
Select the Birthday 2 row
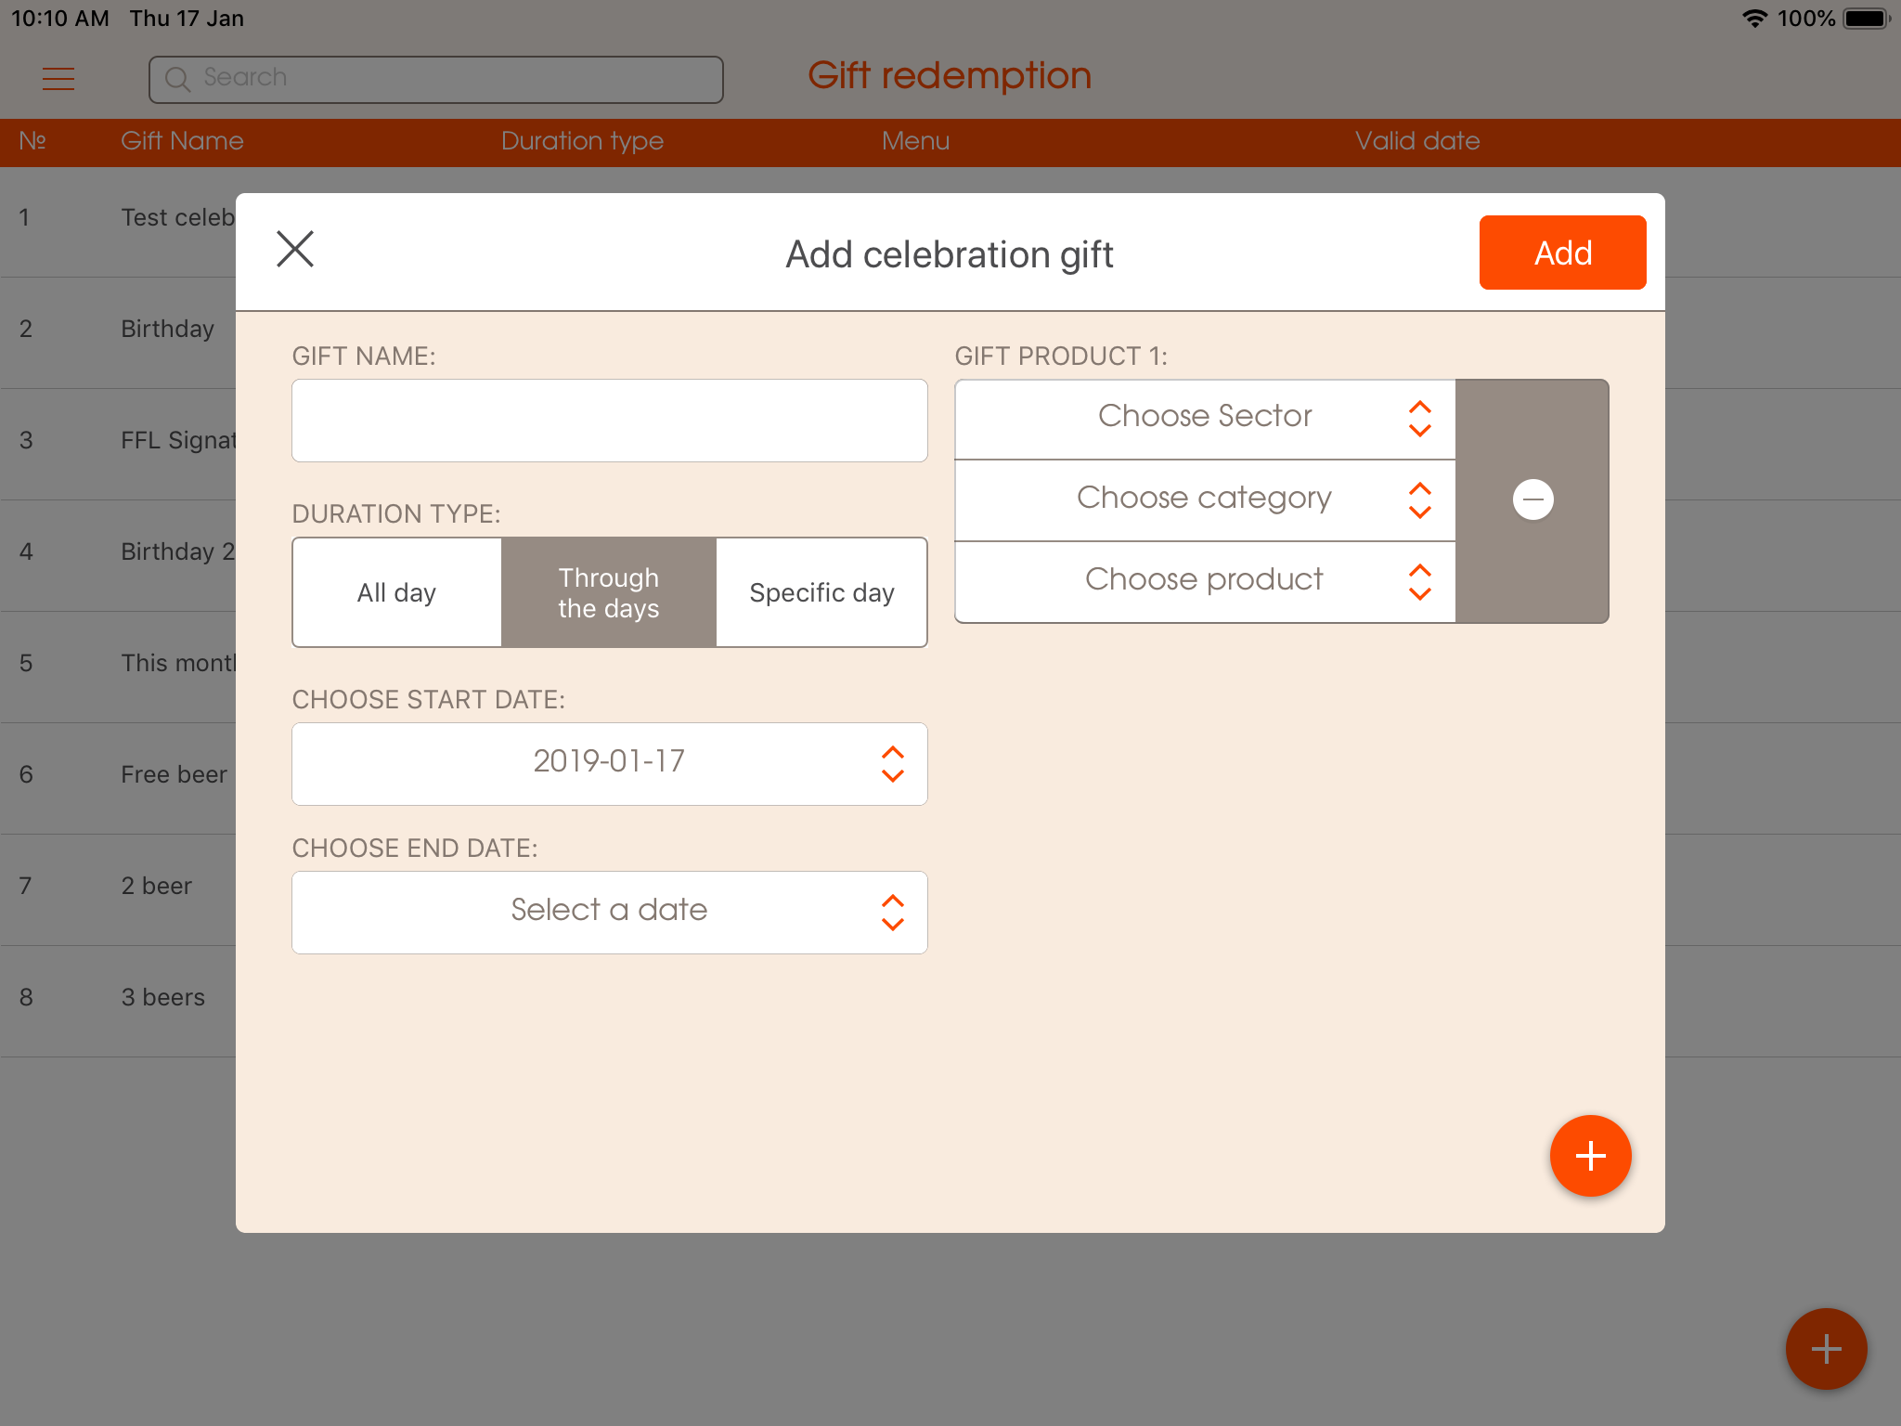click(118, 555)
